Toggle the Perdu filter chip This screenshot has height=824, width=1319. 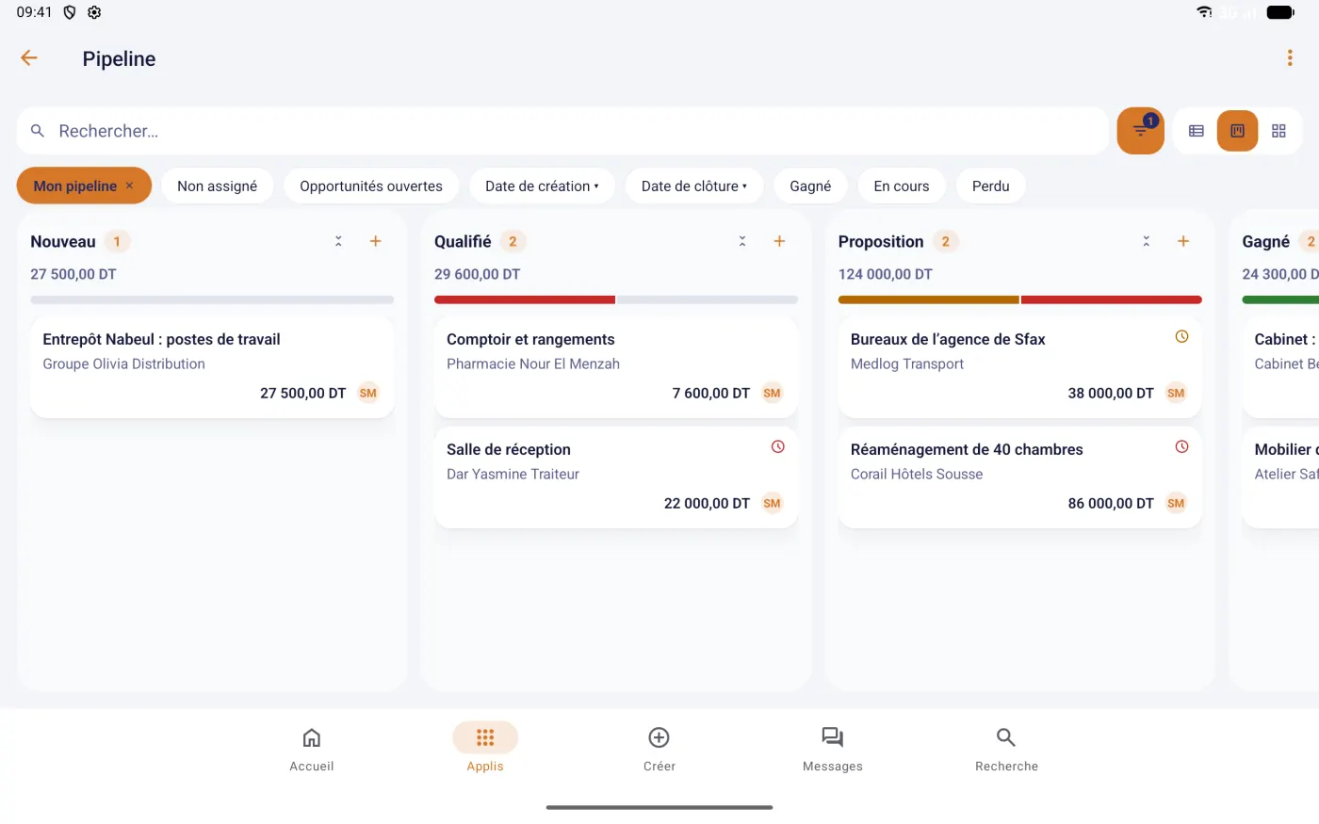(991, 186)
